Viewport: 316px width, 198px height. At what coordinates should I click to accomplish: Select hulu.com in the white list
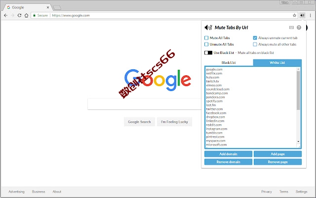point(213,77)
